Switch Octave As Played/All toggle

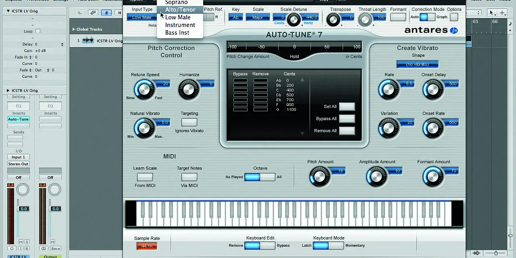click(x=260, y=177)
